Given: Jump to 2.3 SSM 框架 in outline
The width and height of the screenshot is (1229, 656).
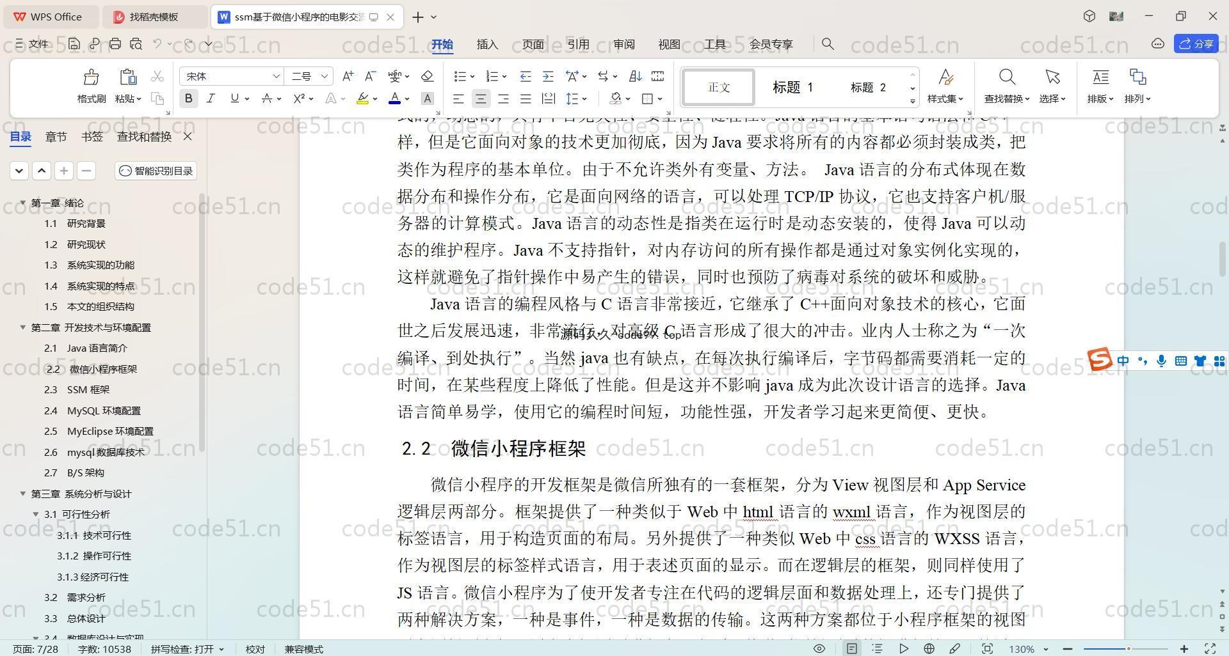Looking at the screenshot, I should 77,389.
